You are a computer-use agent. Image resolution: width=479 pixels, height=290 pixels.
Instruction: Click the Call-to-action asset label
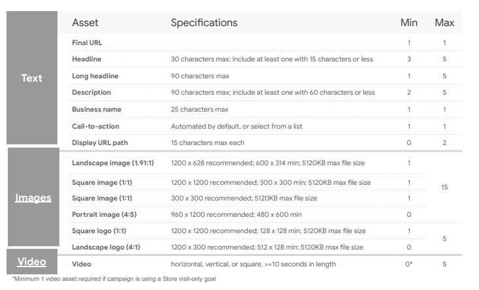point(96,126)
